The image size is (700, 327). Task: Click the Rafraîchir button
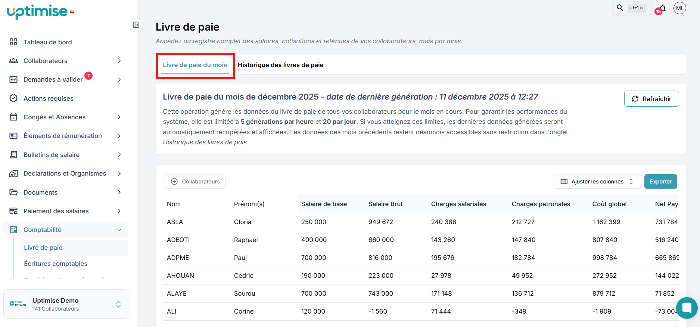tap(651, 99)
